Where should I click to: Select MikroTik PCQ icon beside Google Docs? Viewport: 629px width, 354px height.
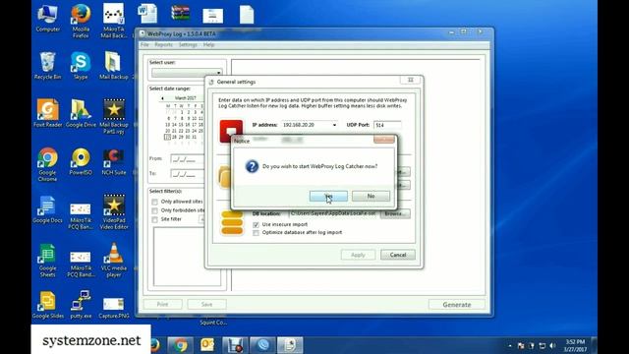click(x=81, y=216)
